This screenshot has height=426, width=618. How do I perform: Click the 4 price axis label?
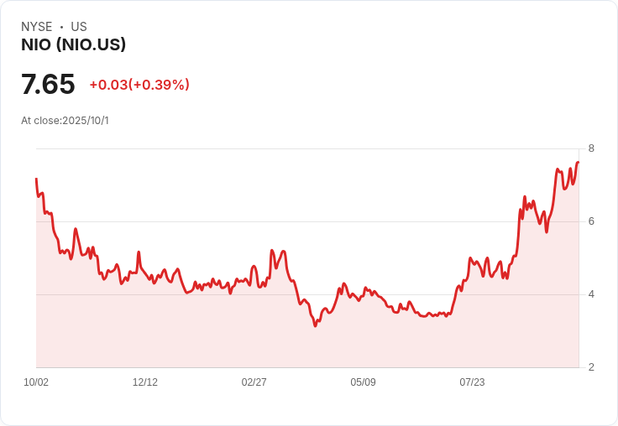[x=591, y=294]
